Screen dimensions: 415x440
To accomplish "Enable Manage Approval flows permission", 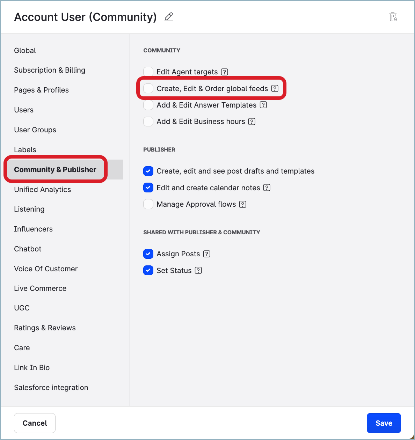I will 148,204.
